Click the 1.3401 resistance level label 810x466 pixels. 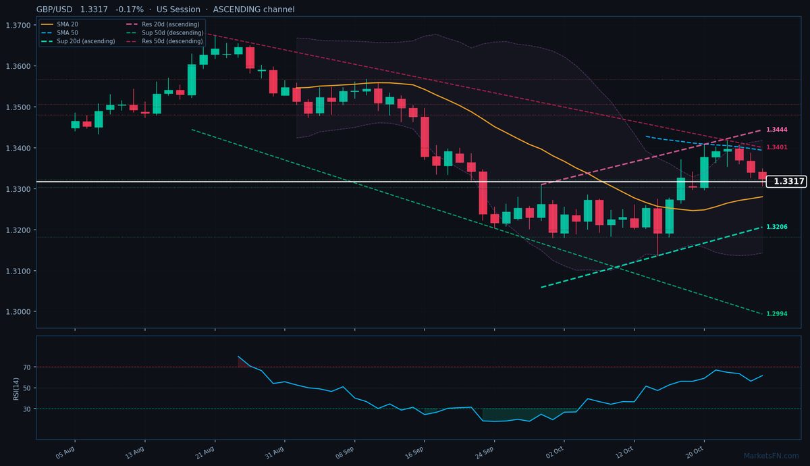(x=777, y=147)
